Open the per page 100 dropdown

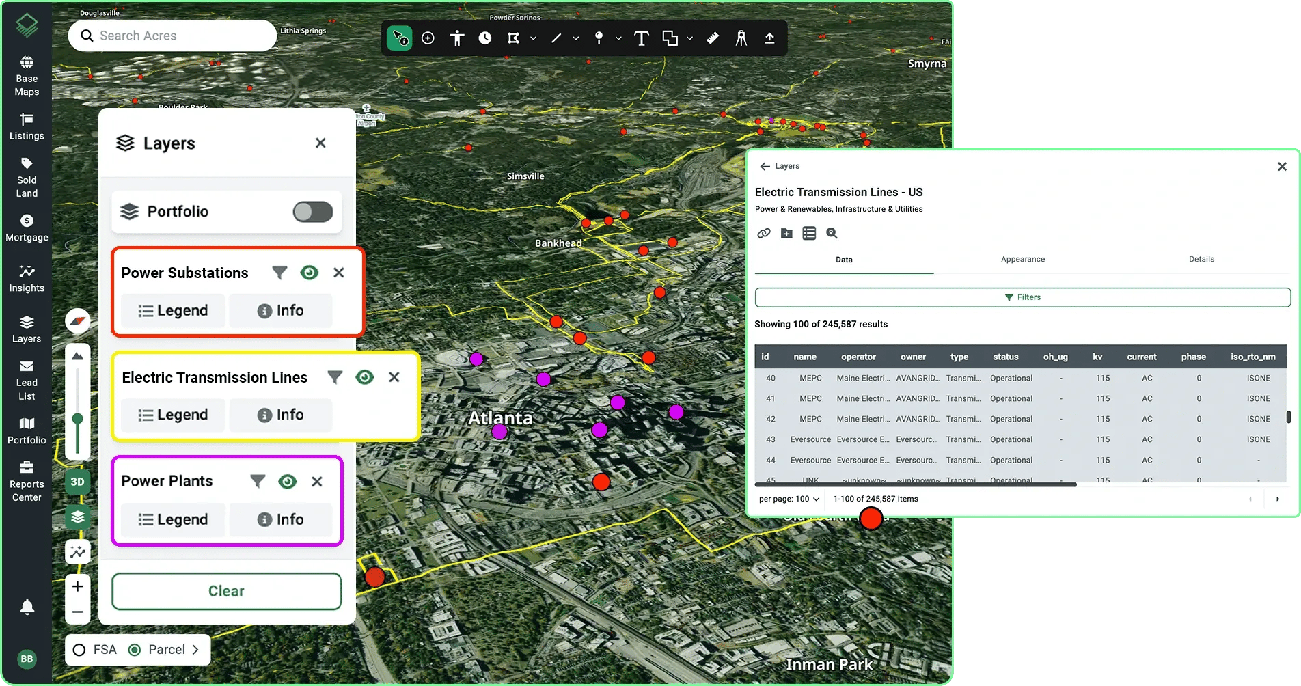(x=789, y=499)
